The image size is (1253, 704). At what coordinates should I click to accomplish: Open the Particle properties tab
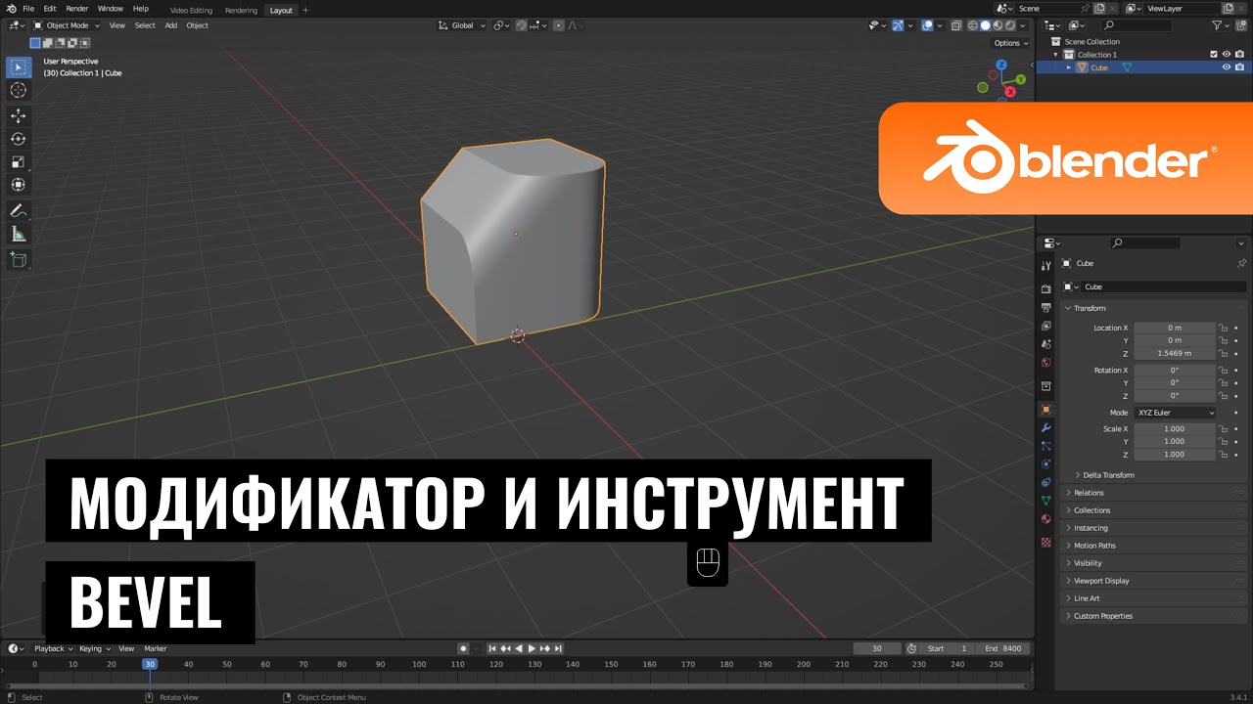(x=1045, y=446)
